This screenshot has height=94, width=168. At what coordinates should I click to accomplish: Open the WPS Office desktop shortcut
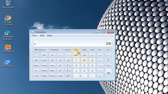pos(8,63)
